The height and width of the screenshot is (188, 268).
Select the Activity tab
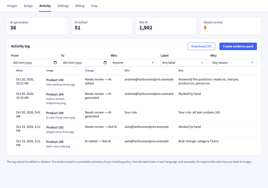[45, 6]
